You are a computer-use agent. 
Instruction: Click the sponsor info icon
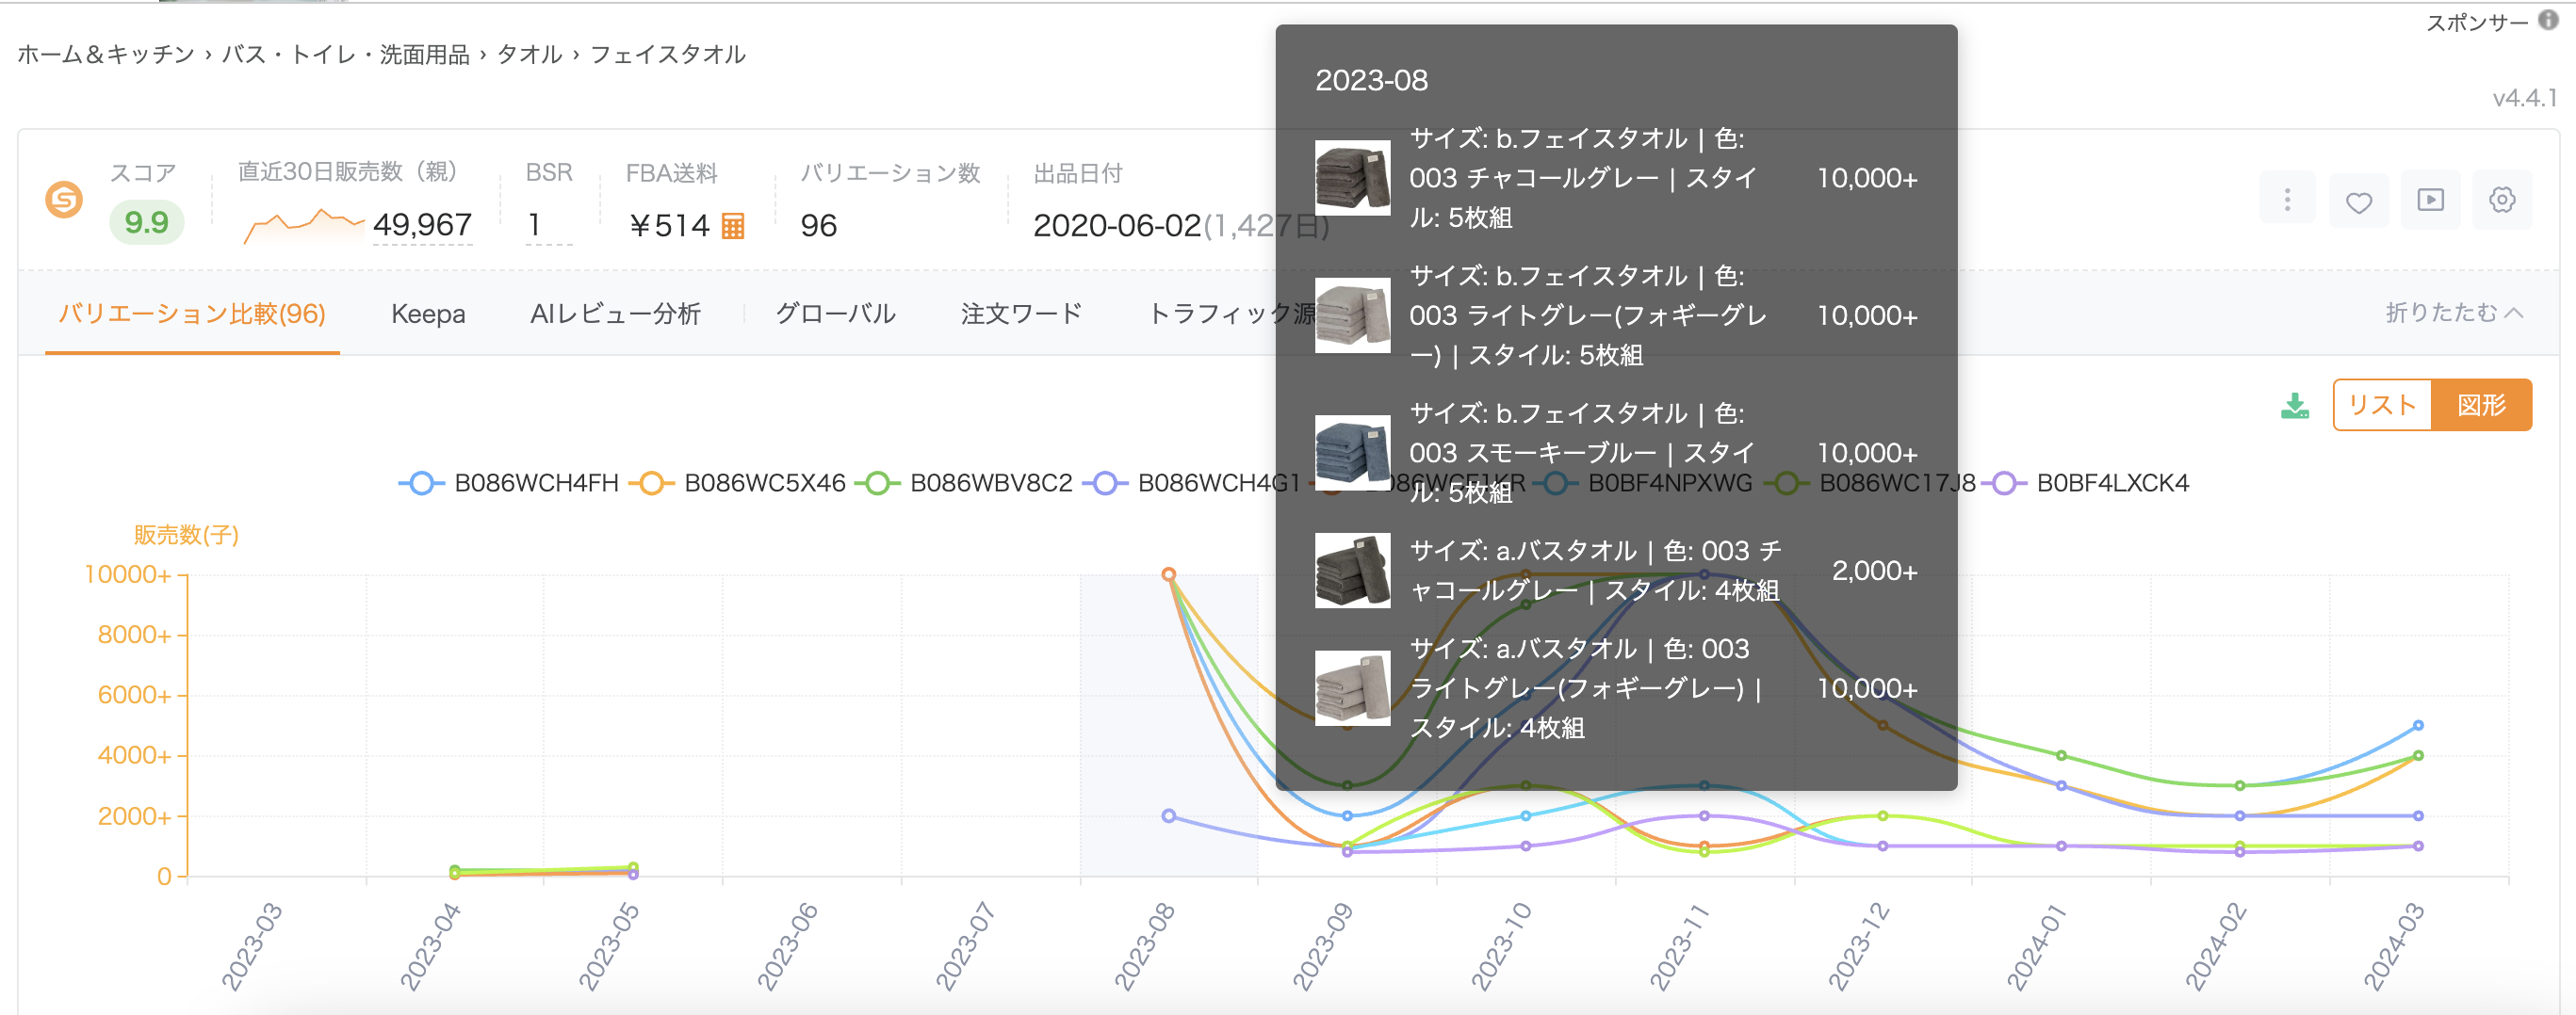[x=2548, y=20]
